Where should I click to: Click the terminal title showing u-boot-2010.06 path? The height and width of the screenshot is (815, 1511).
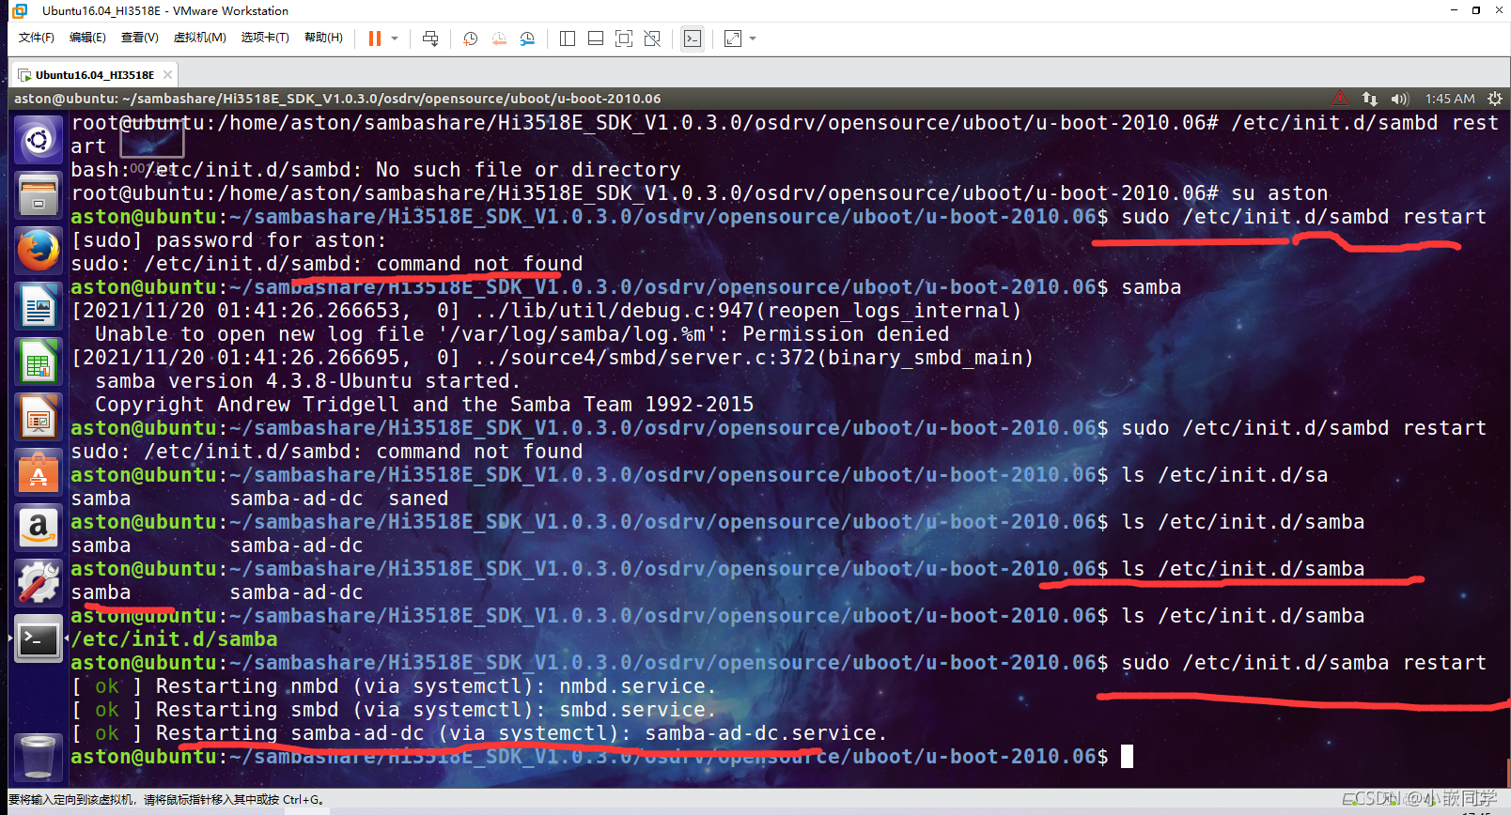[x=337, y=99]
